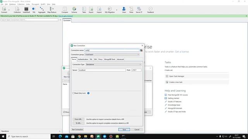Switch to the Advanced tab
This screenshot has width=248, height=139.
(x=120, y=59)
